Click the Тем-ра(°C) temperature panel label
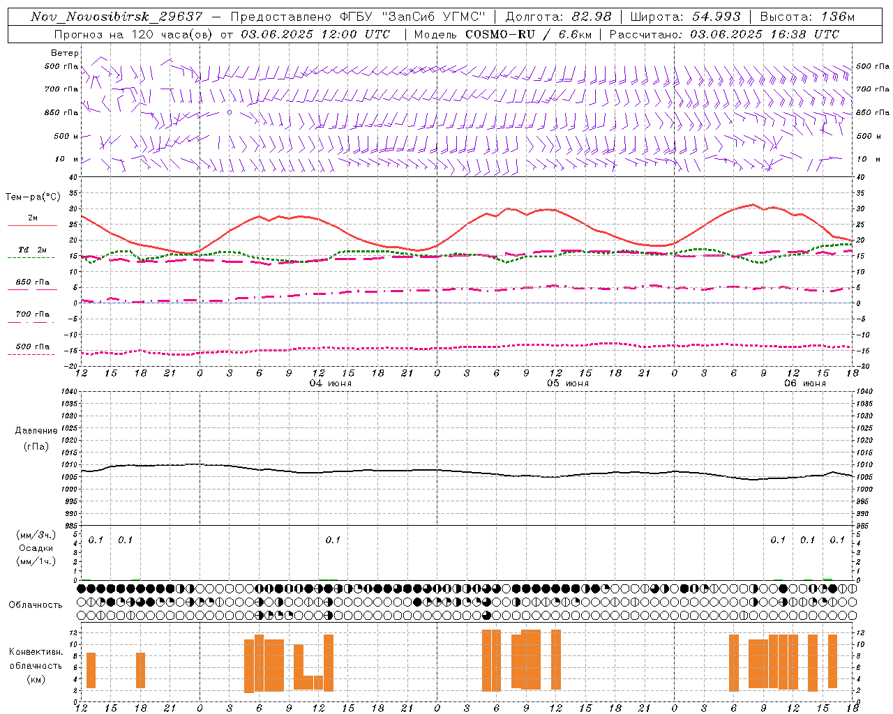Screen dimensions: 893x714 pyautogui.click(x=33, y=197)
